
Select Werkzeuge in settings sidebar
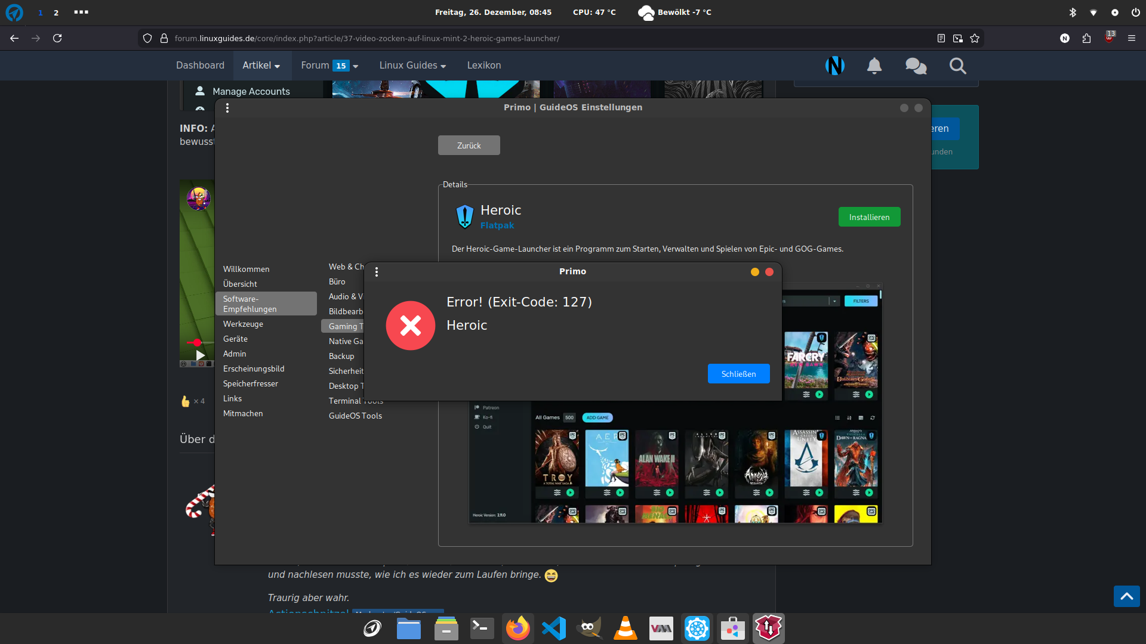click(243, 324)
